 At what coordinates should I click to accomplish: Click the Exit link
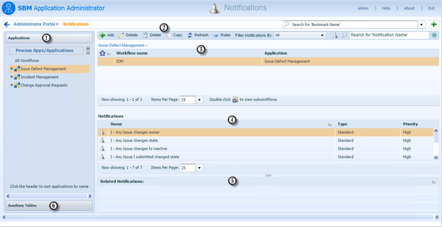click(431, 8)
